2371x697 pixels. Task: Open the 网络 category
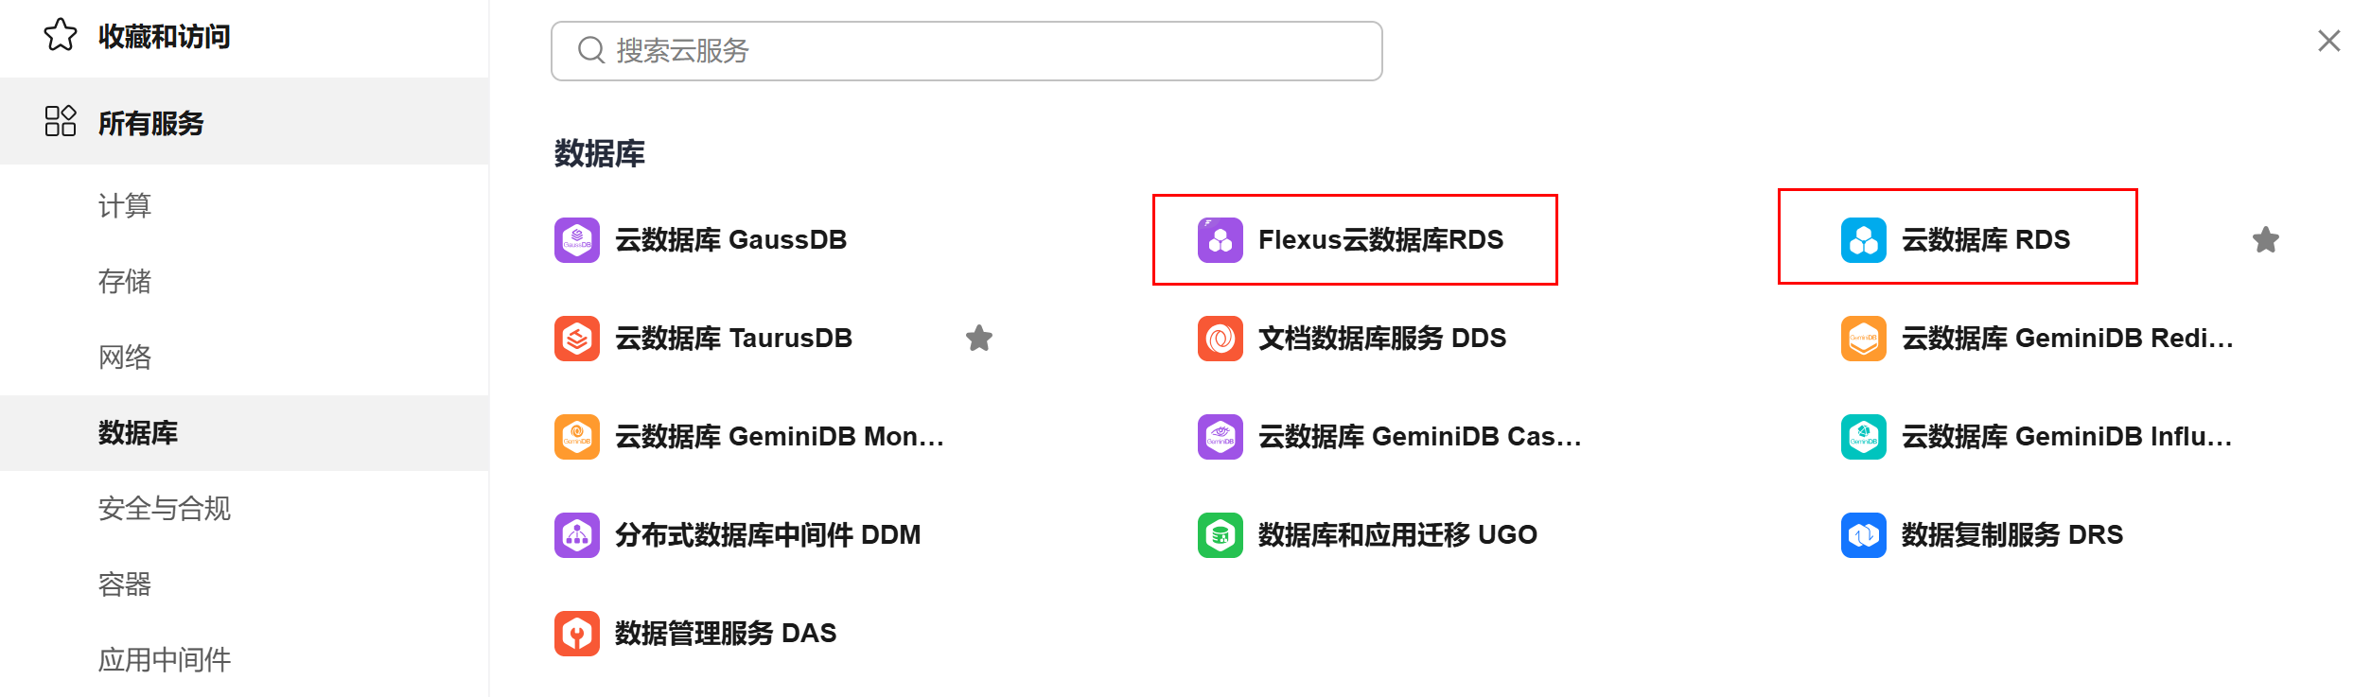click(x=125, y=357)
